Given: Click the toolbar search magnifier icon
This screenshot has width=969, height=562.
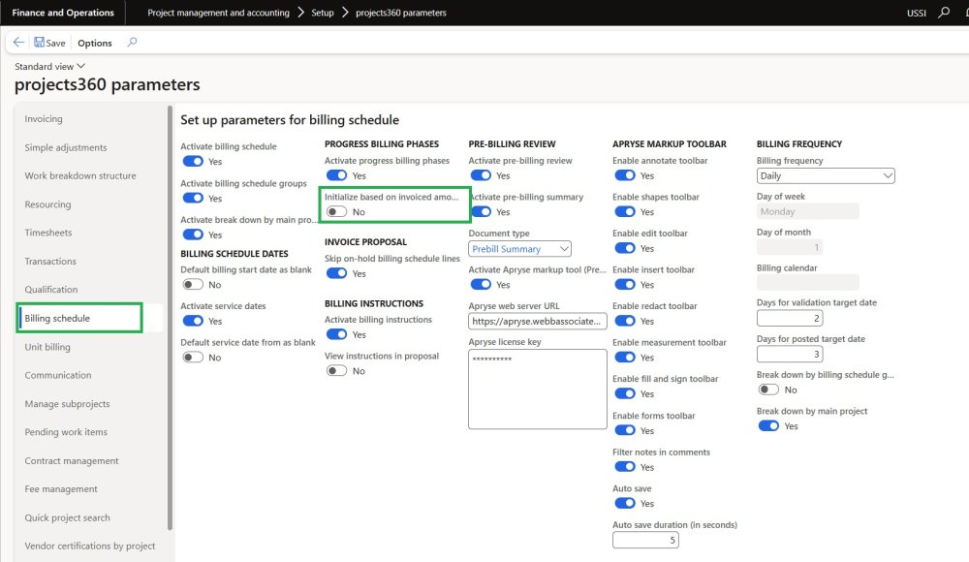Looking at the screenshot, I should [x=132, y=43].
